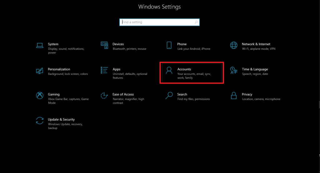The image size is (320, 173).
Task: Open the Personalization paintbrush icon
Action: [x=40, y=71]
